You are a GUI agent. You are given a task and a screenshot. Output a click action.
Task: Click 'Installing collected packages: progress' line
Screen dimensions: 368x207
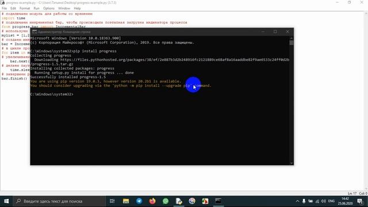pyautogui.click(x=72, y=68)
